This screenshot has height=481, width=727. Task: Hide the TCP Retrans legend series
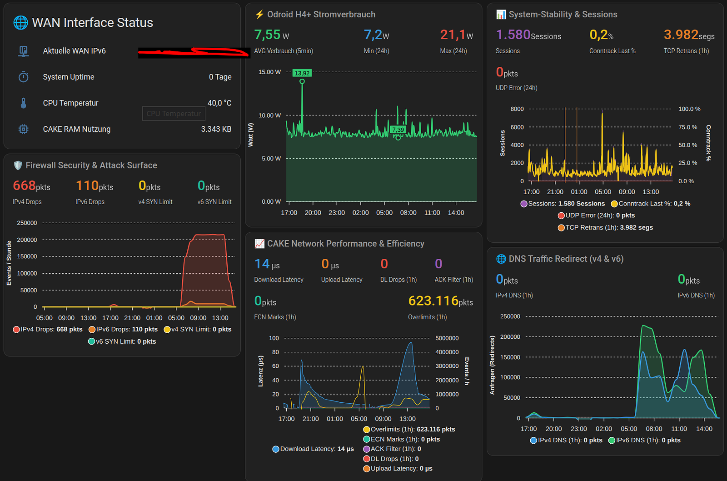coord(605,227)
